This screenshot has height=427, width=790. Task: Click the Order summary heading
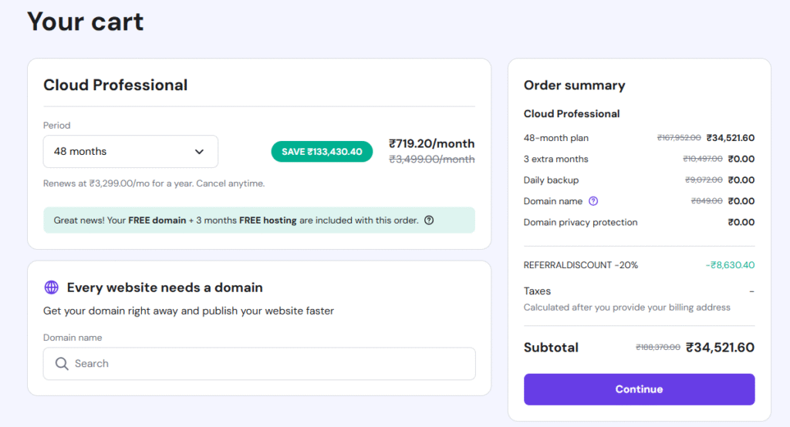574,86
